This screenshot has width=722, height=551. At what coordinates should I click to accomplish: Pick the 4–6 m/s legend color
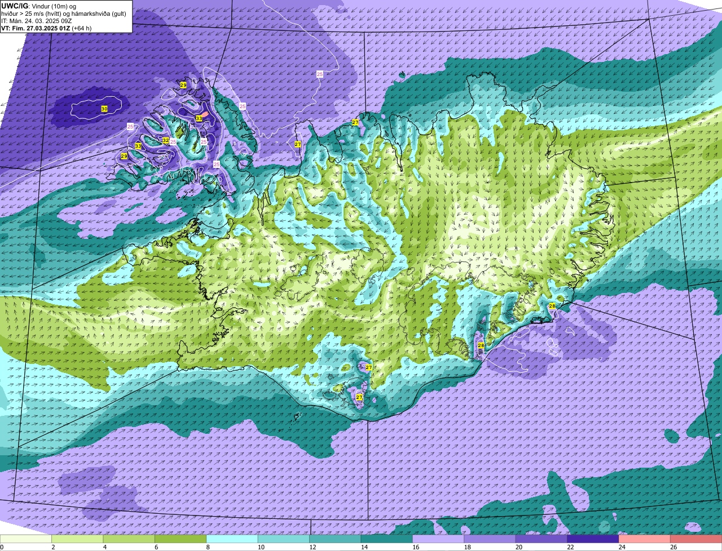(129, 539)
